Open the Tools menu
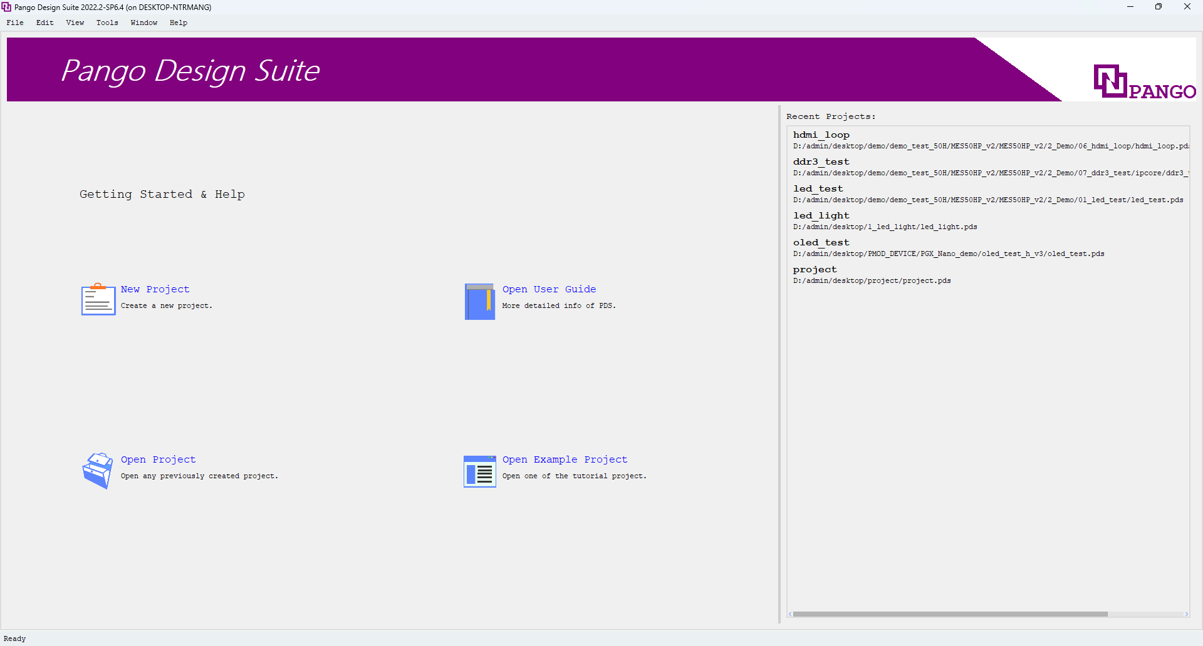 click(107, 23)
